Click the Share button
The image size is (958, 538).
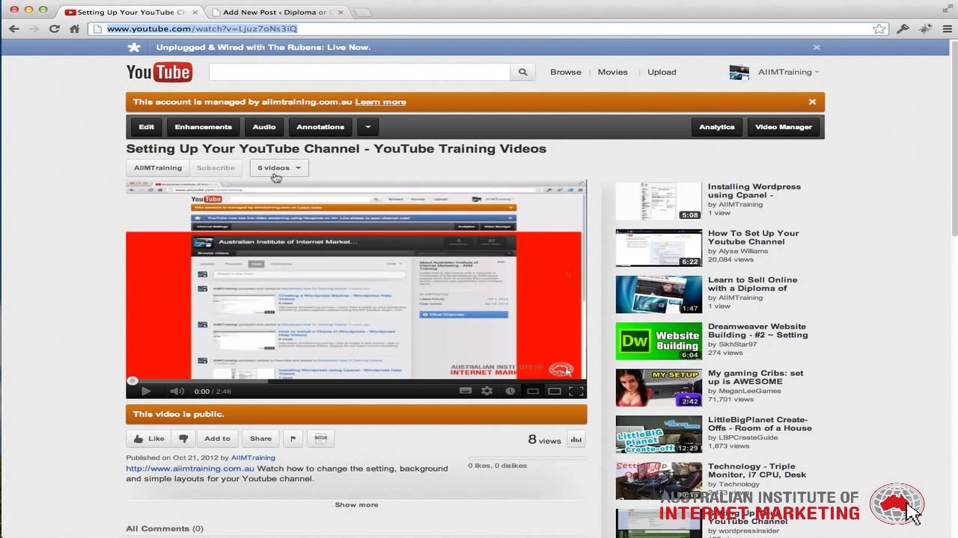click(x=260, y=439)
